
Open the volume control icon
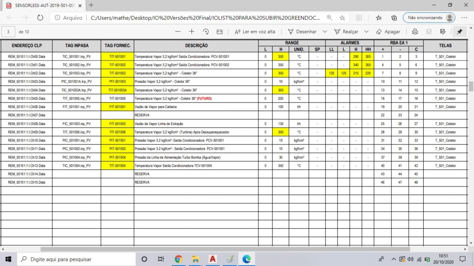(410, 259)
